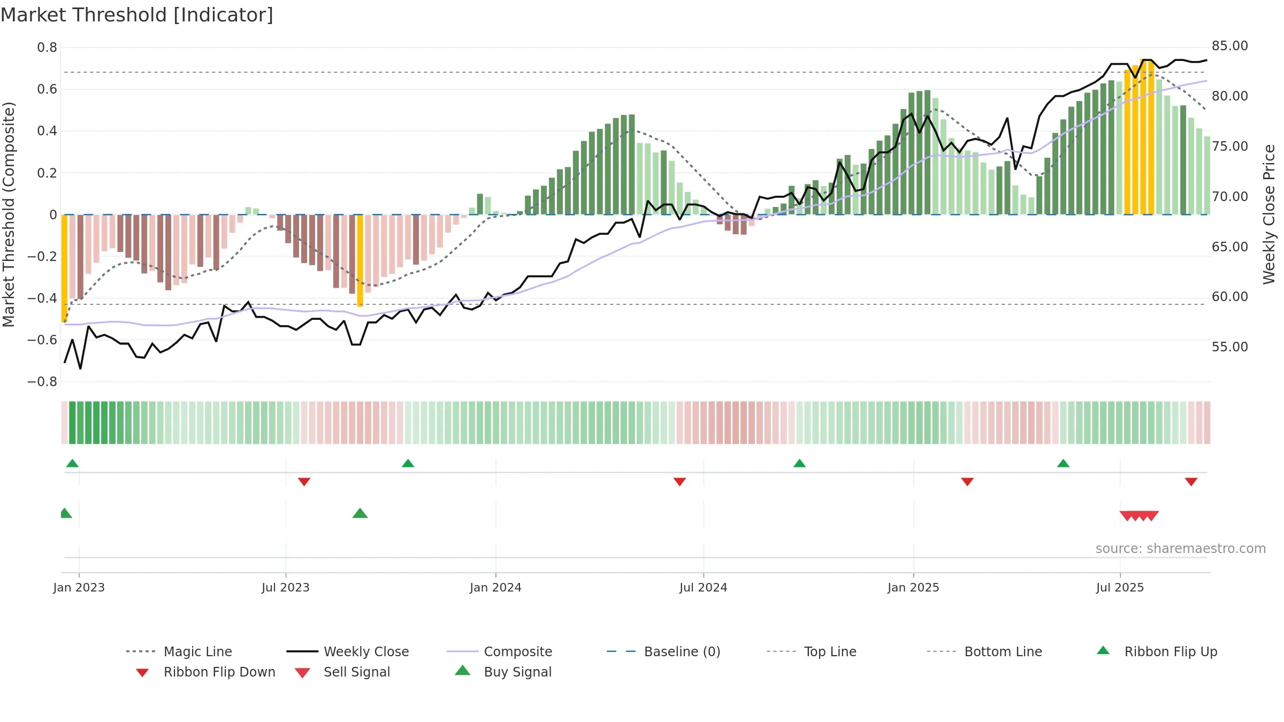Click the first ribbon flip up marker in Jan 2023
1284x722 pixels.
click(72, 463)
